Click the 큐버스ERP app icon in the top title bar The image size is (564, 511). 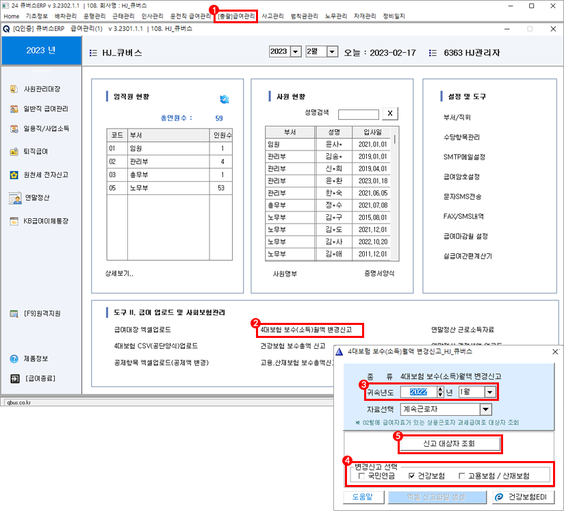tap(5, 5)
